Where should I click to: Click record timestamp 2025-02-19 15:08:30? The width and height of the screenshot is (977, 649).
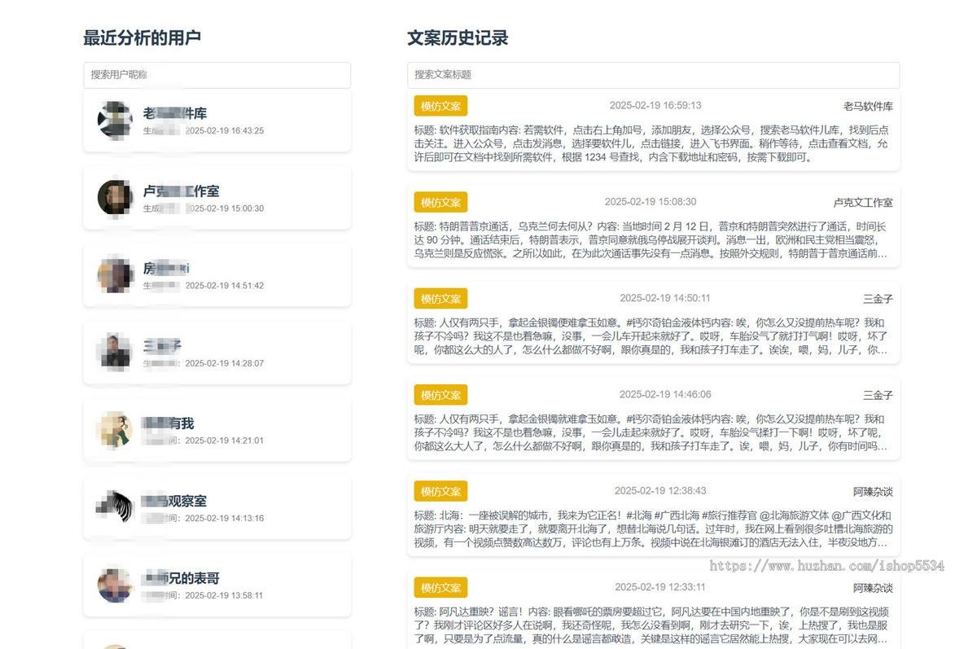[651, 201]
